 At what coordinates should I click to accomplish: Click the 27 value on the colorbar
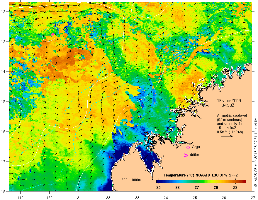pyautogui.click(x=197, y=187)
